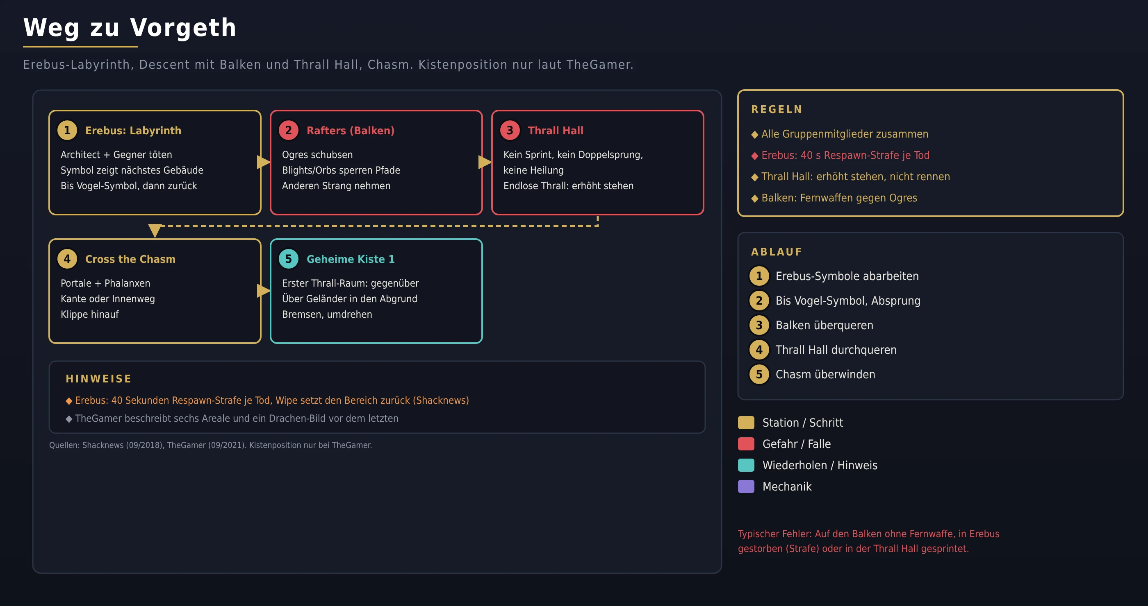Click the orange Shacknews Hinweise line
The height and width of the screenshot is (606, 1148).
267,400
